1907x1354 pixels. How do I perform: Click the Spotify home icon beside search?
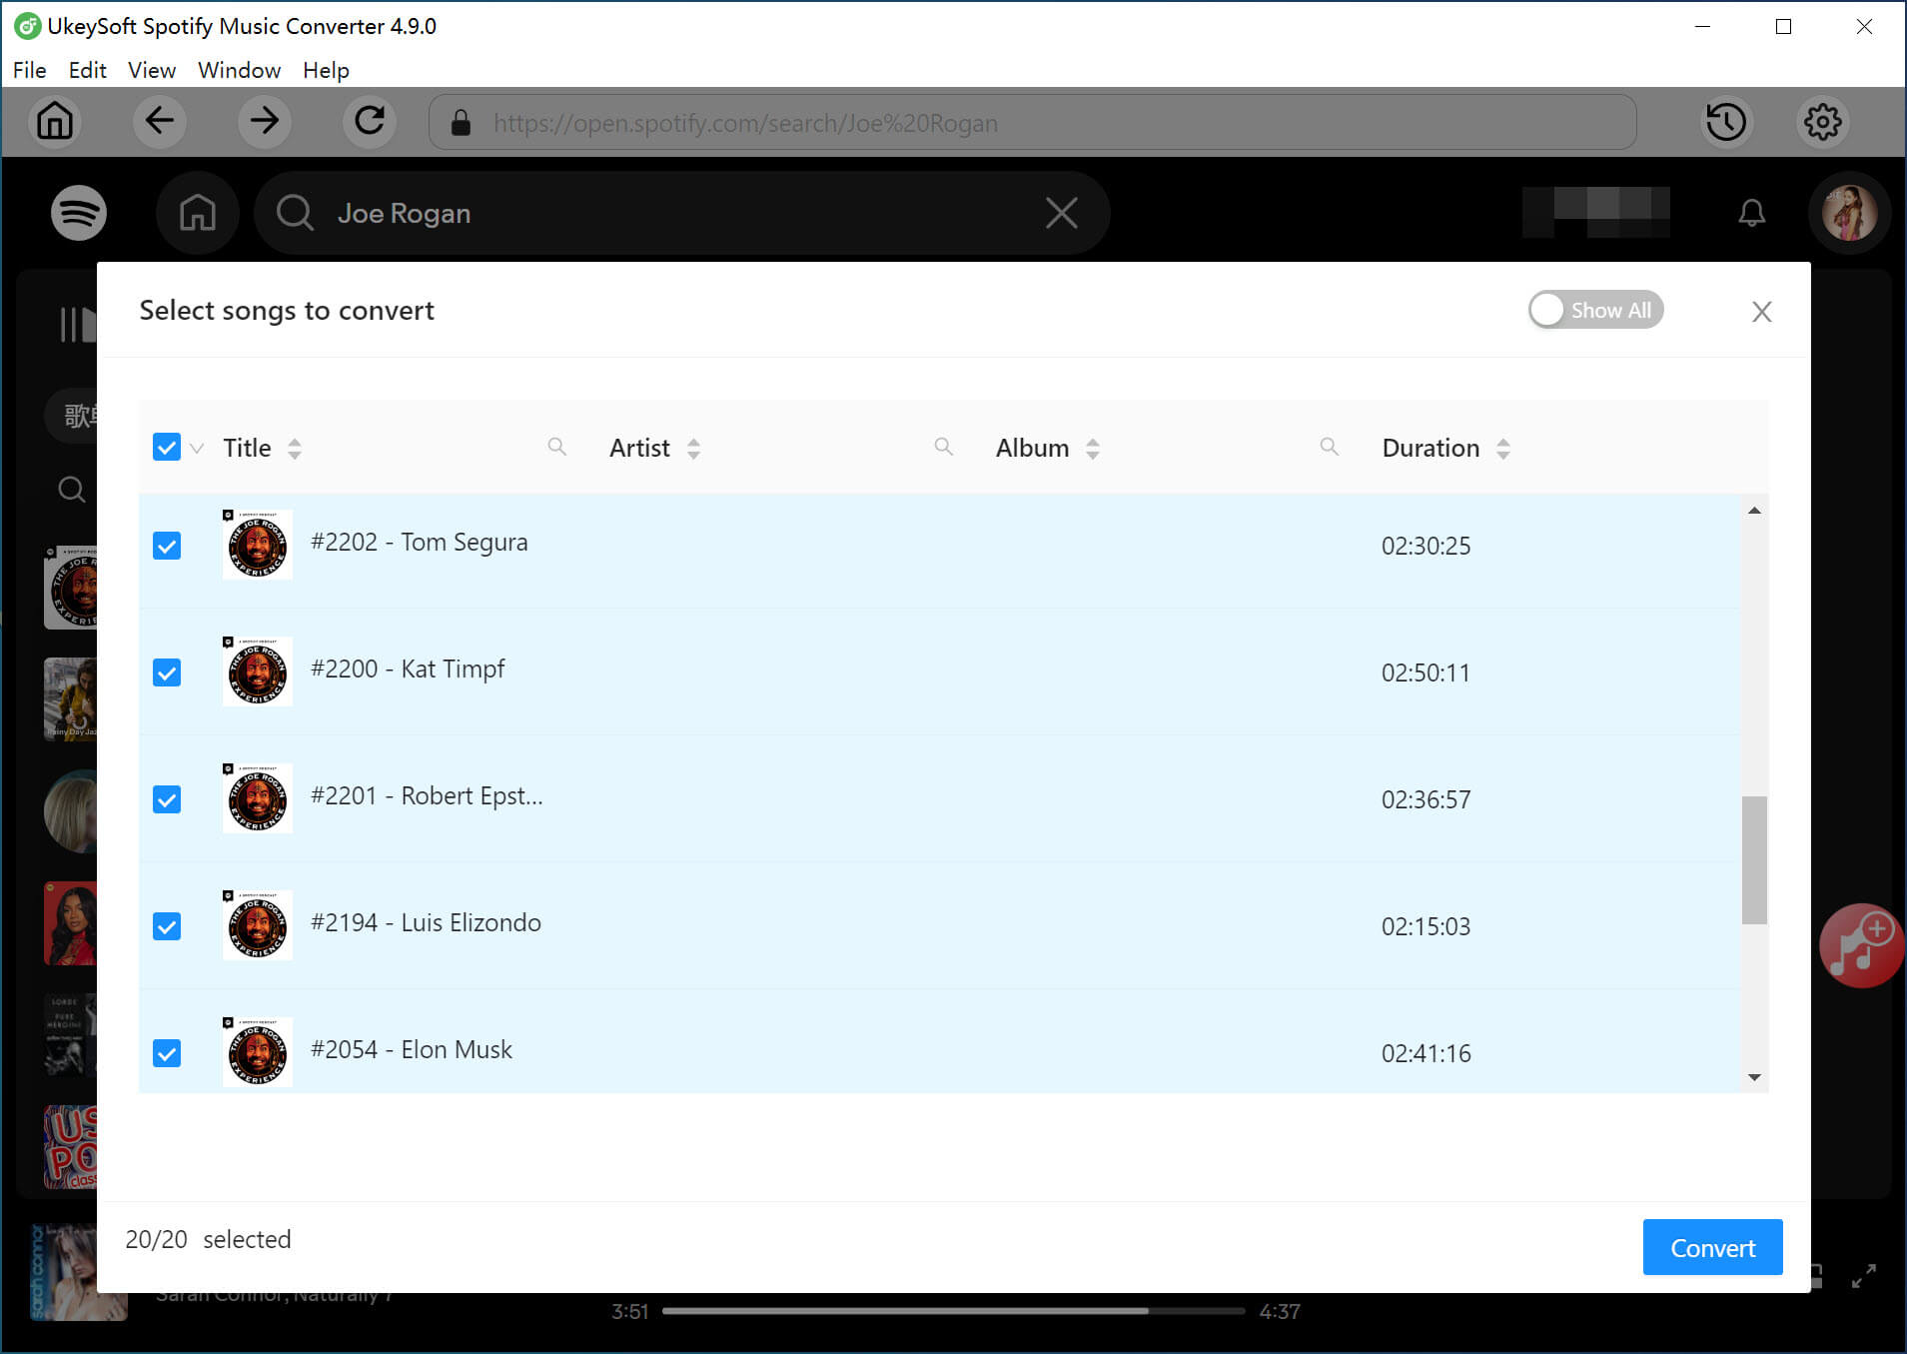pyautogui.click(x=198, y=213)
